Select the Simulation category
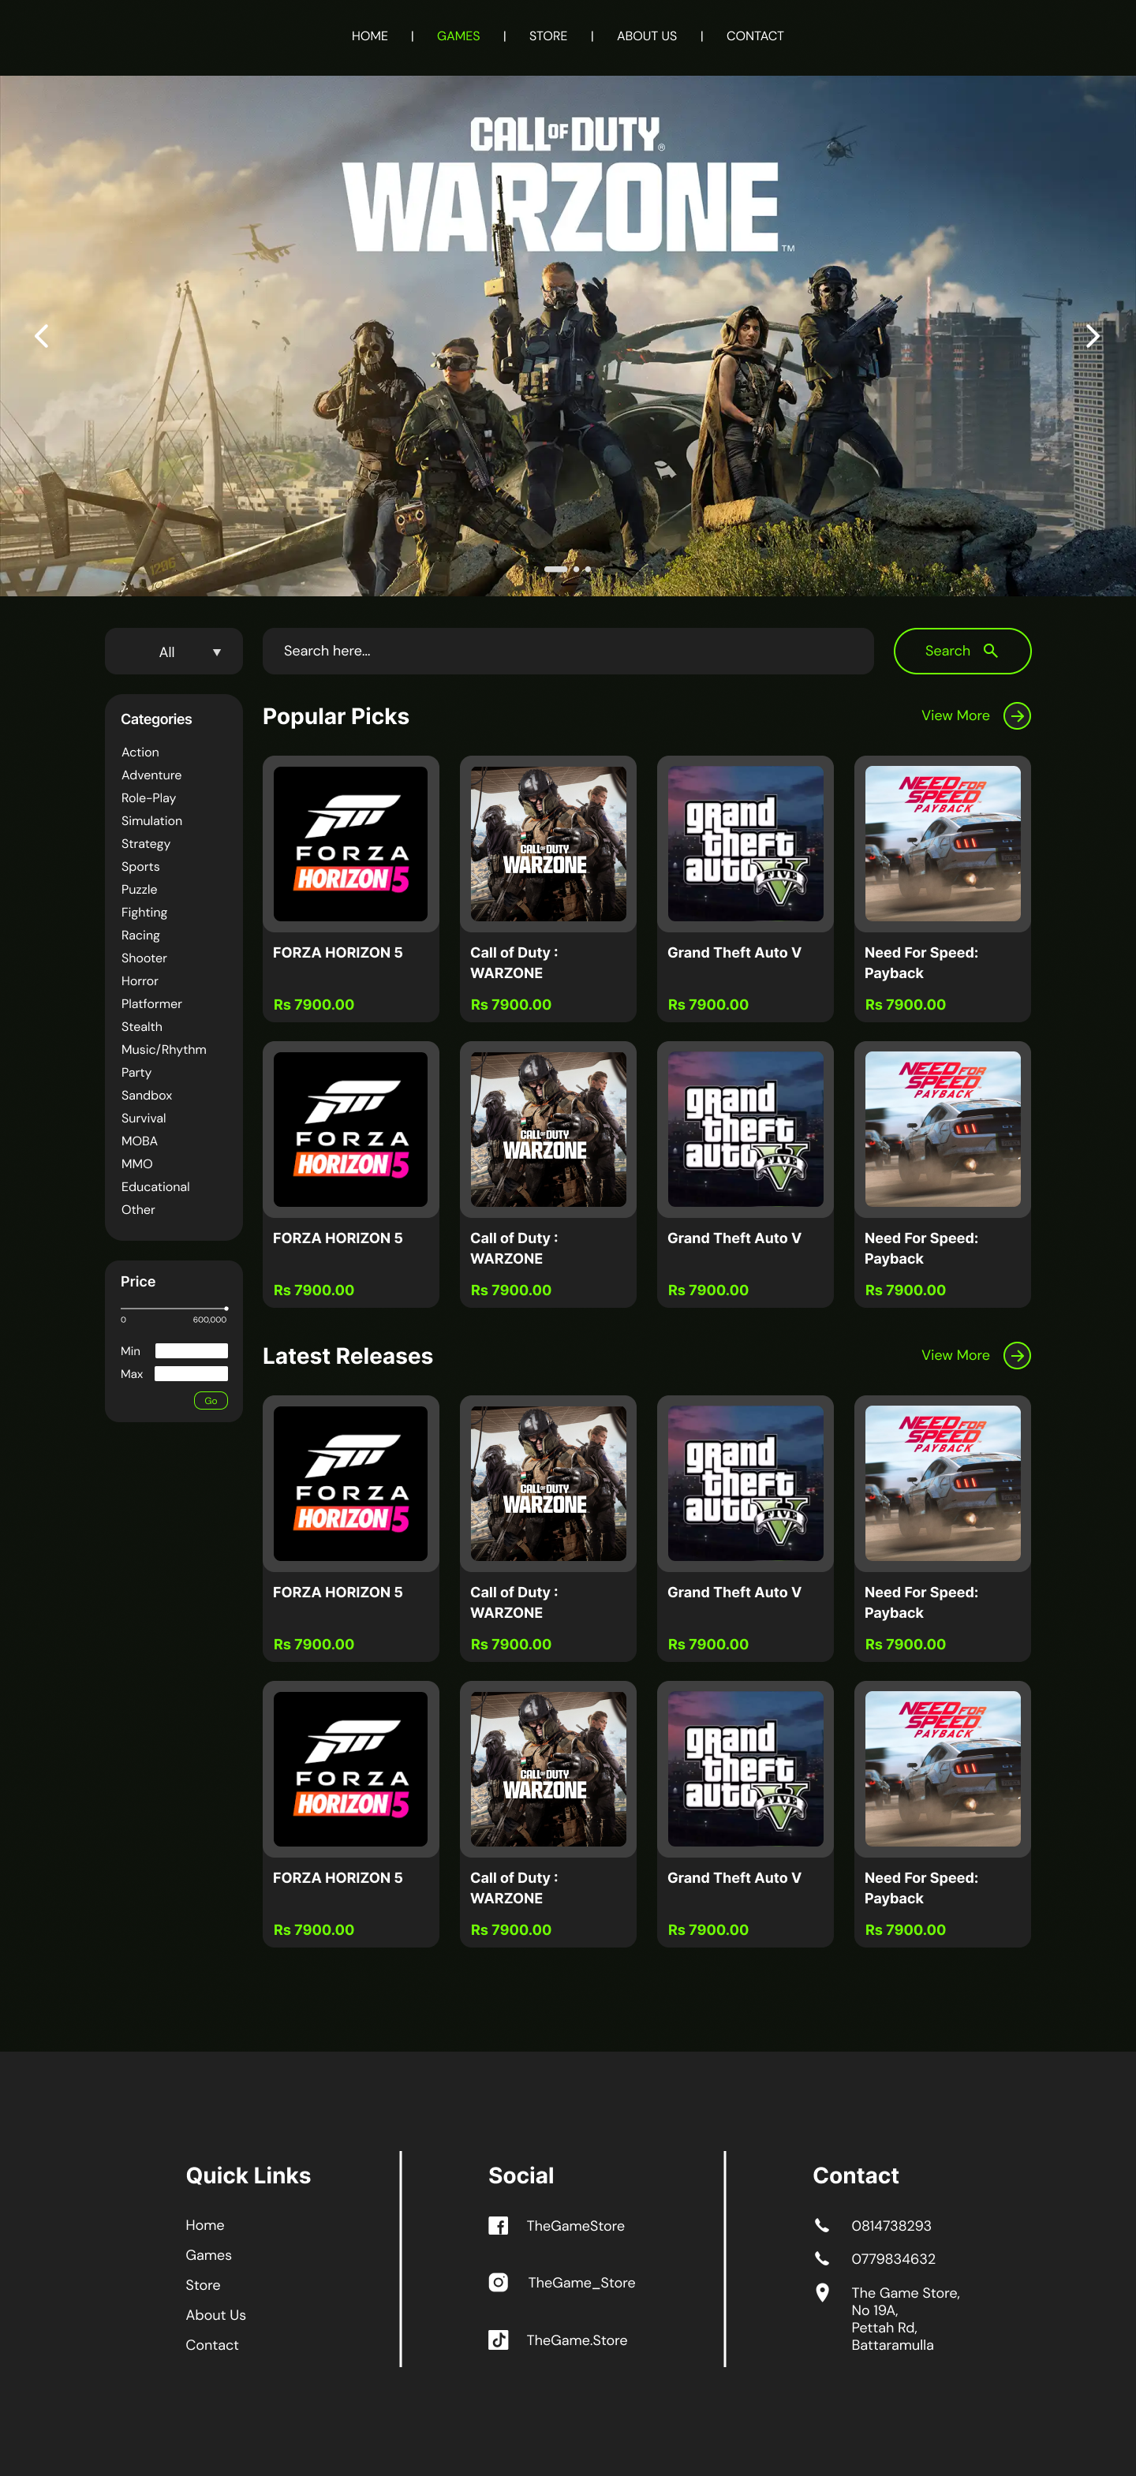The height and width of the screenshot is (2476, 1136). click(x=151, y=822)
